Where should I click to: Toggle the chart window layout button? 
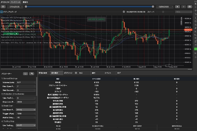click(x=190, y=7)
